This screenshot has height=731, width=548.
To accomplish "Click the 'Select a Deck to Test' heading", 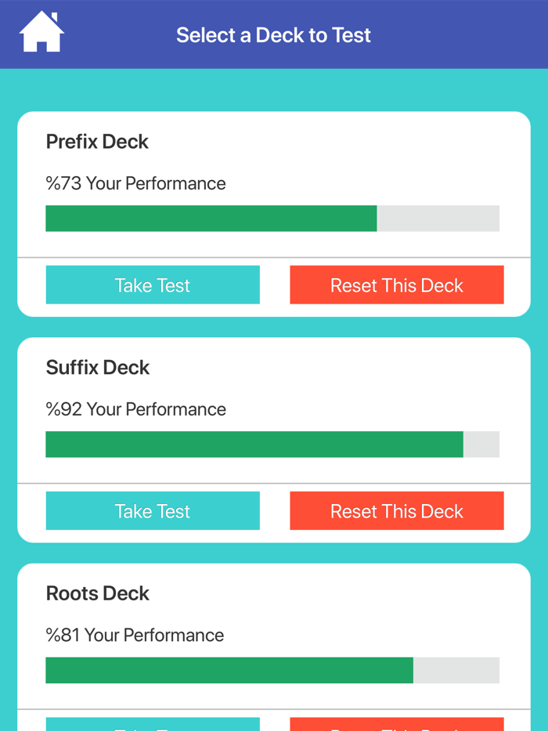I will (273, 35).
